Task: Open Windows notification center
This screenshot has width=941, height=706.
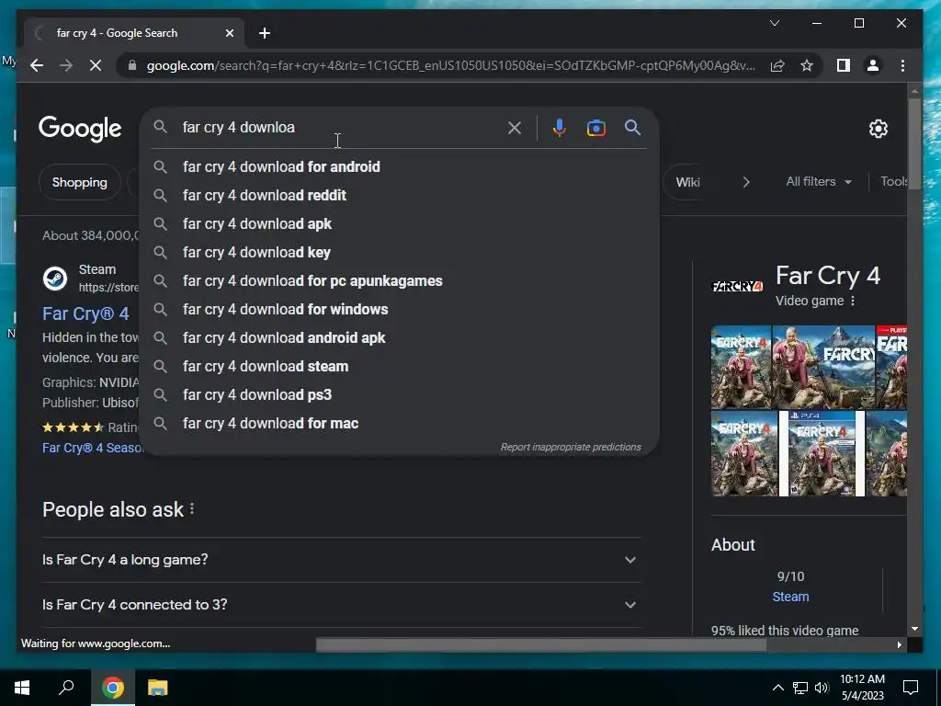Action: click(x=911, y=688)
